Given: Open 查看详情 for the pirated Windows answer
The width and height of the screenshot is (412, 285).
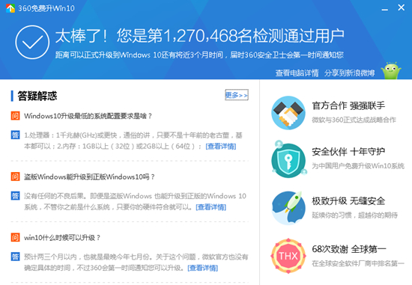Looking at the screenshot, I should click(x=210, y=207).
